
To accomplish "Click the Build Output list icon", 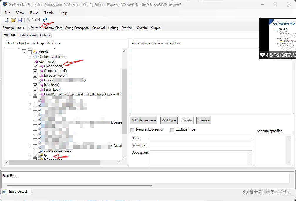I will pos(4,192).
